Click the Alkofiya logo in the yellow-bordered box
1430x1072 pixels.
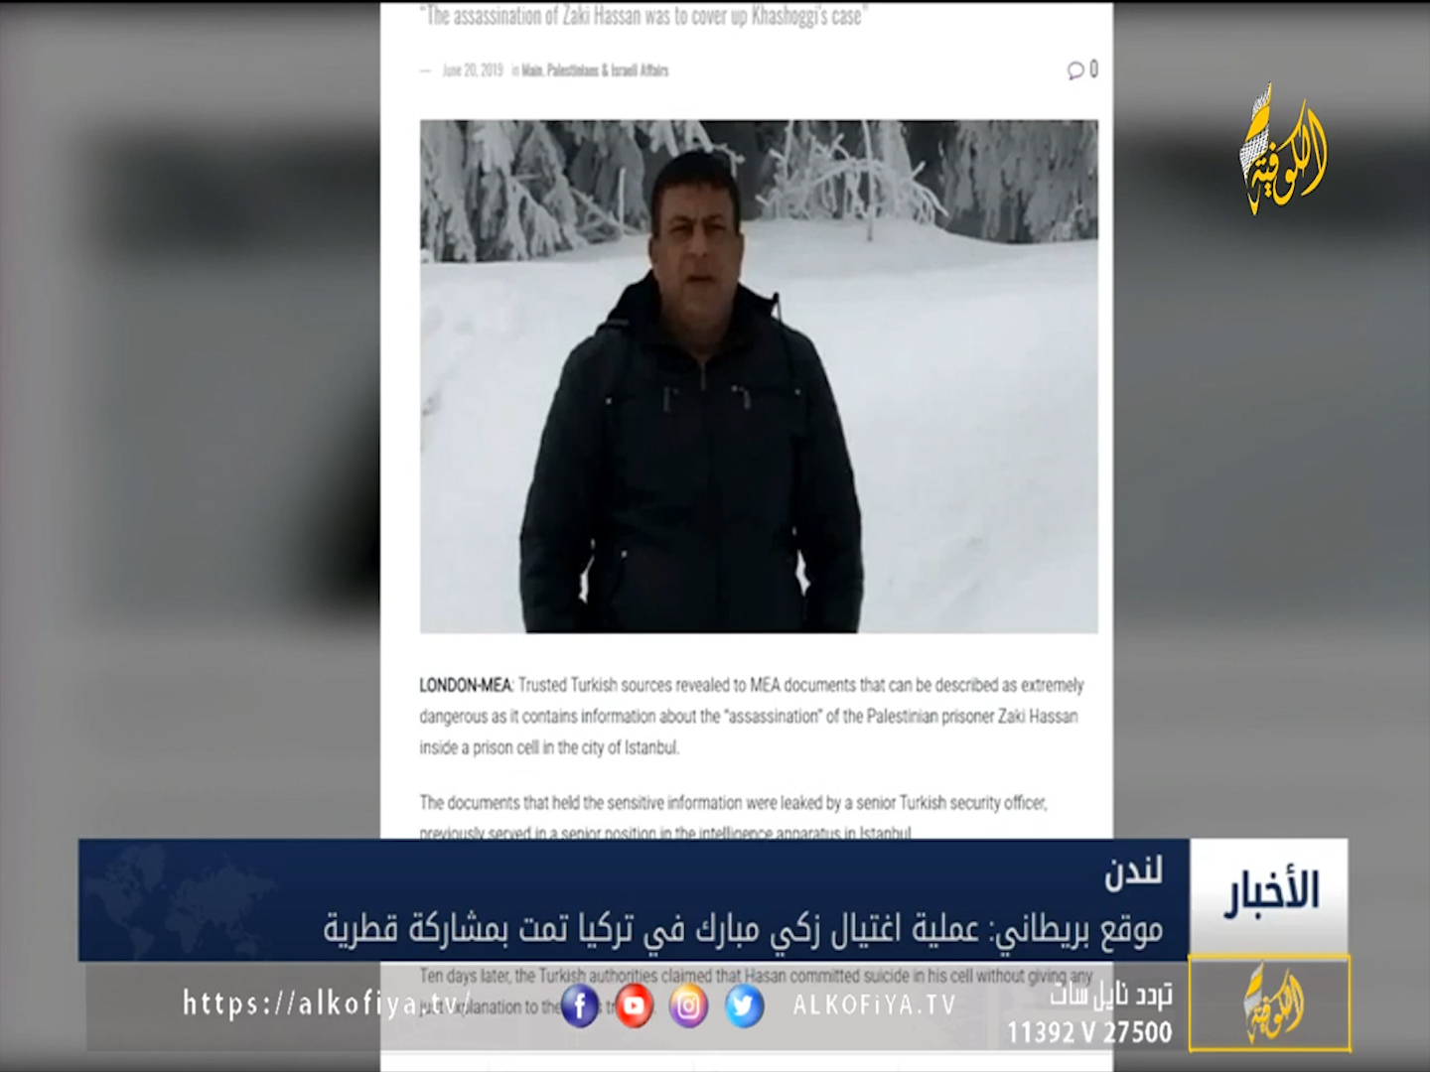pyautogui.click(x=1270, y=1003)
